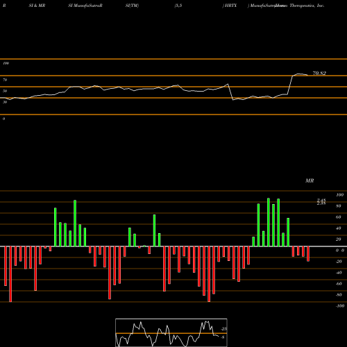Click the 'SI MunafaSutraR' header text
This screenshot has height=347, width=347.
coord(85,6)
